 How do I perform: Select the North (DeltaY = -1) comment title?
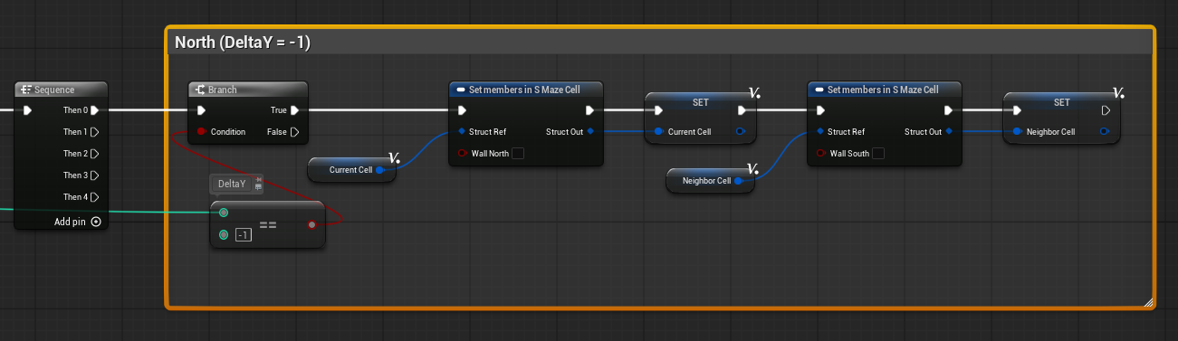point(243,42)
